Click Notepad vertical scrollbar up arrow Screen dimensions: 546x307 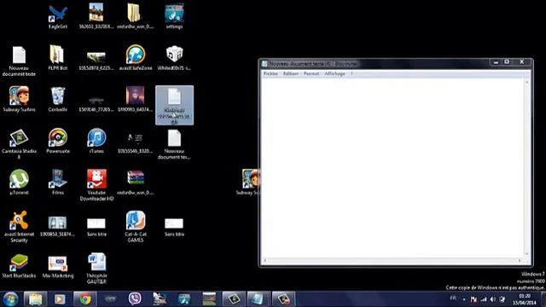527,82
